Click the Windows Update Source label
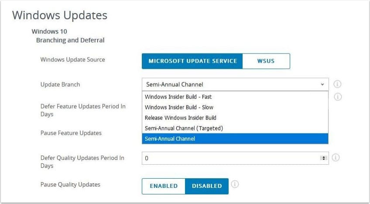Viewport: 370px width, 204px height. click(72, 59)
